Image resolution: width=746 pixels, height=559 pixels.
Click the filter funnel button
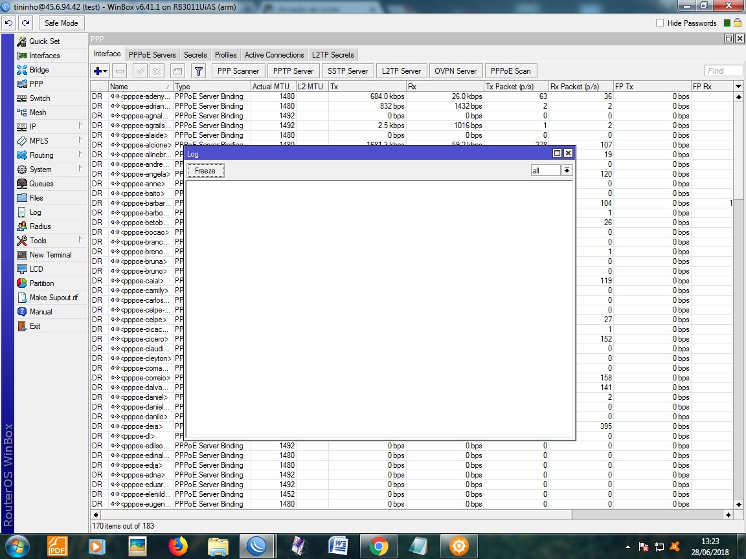pos(198,71)
